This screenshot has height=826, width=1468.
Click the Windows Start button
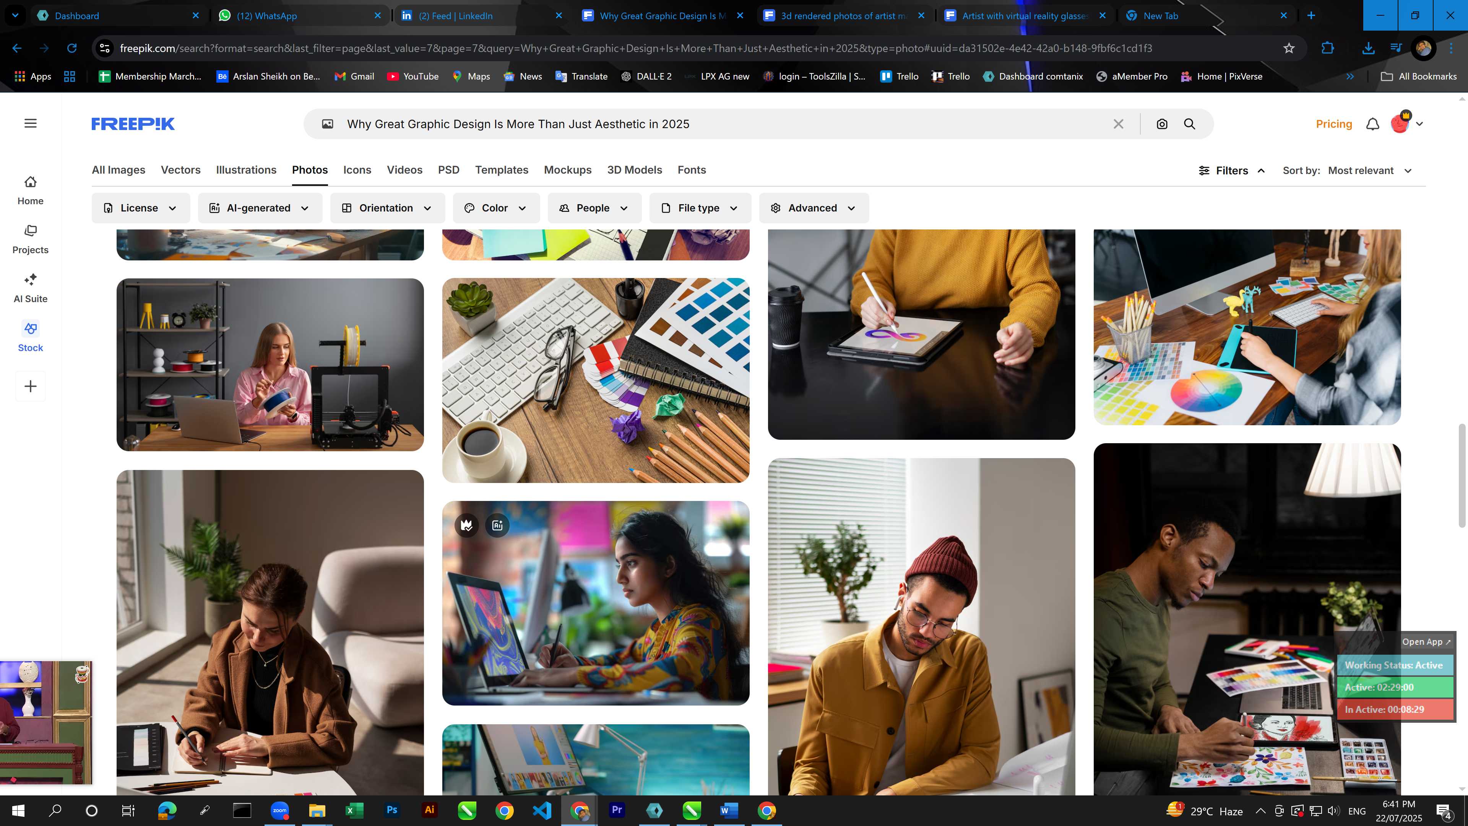pyautogui.click(x=18, y=810)
